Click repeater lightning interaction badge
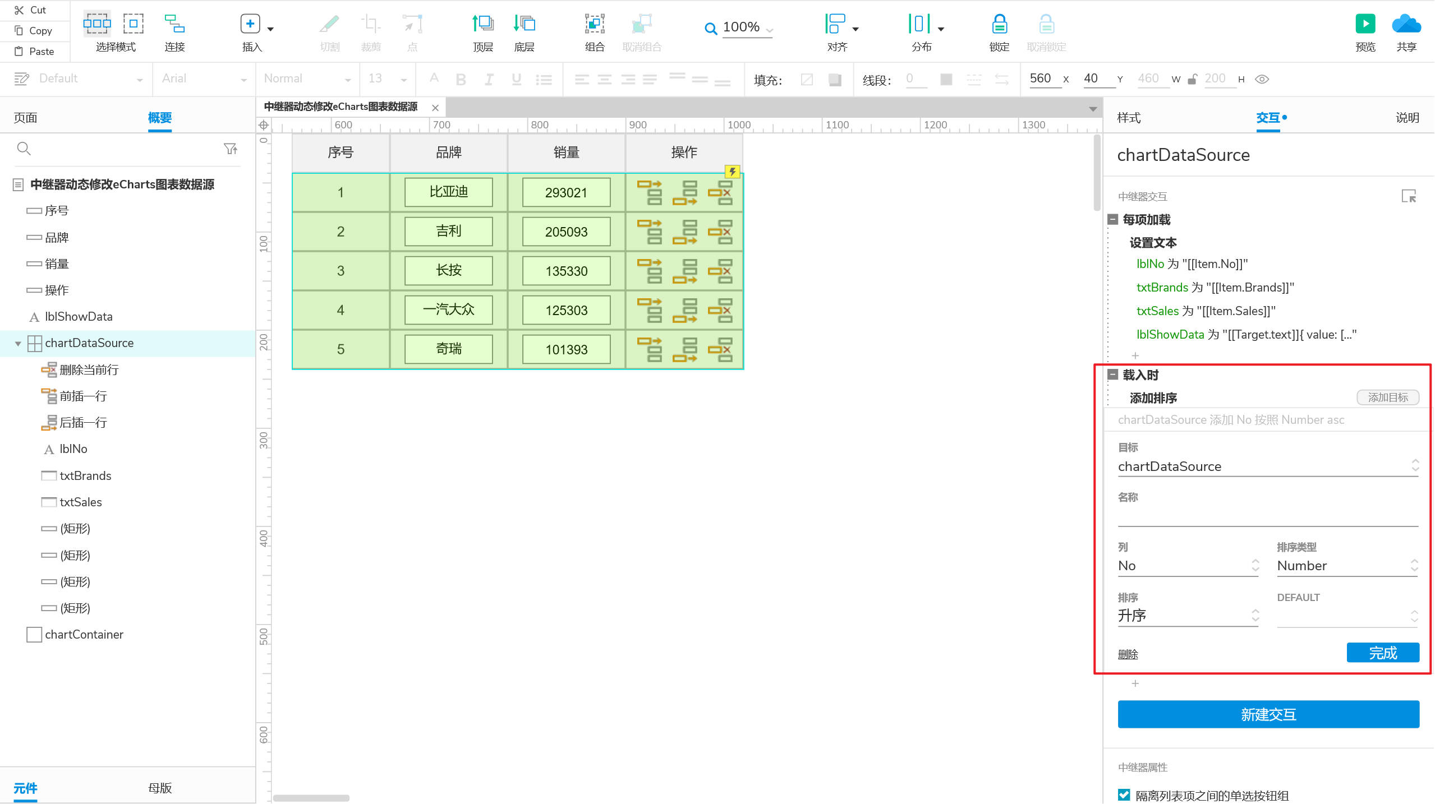 pos(732,172)
